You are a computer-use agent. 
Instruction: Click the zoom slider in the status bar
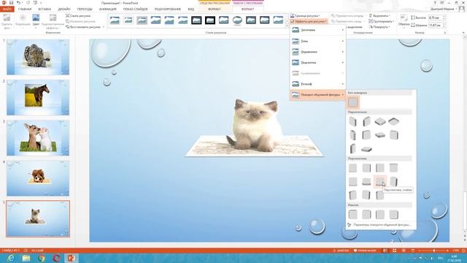pos(433,251)
